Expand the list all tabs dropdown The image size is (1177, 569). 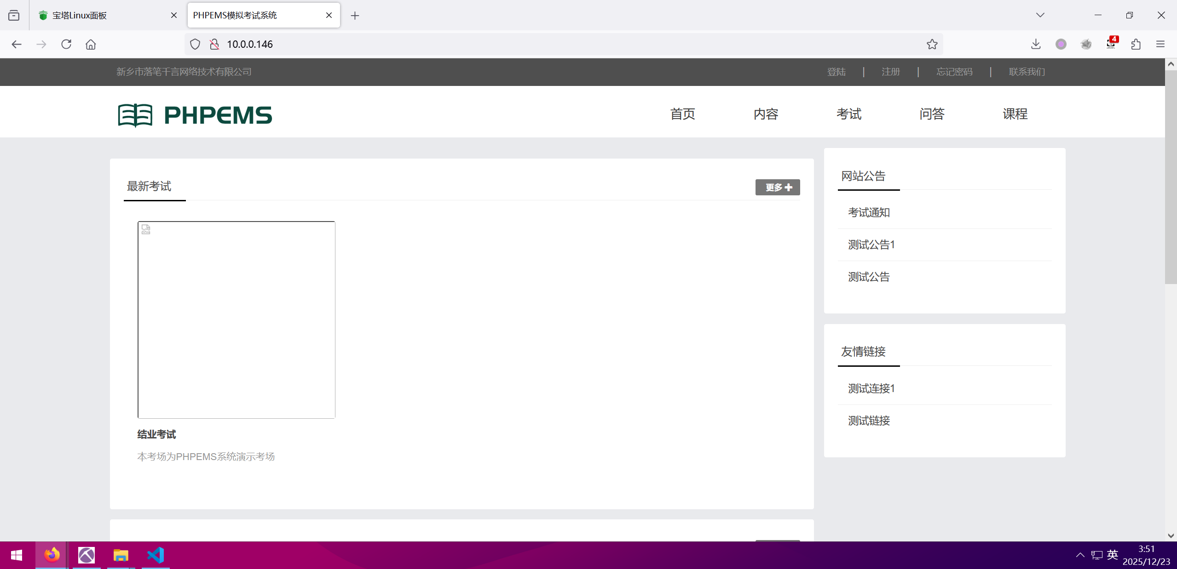click(1040, 15)
